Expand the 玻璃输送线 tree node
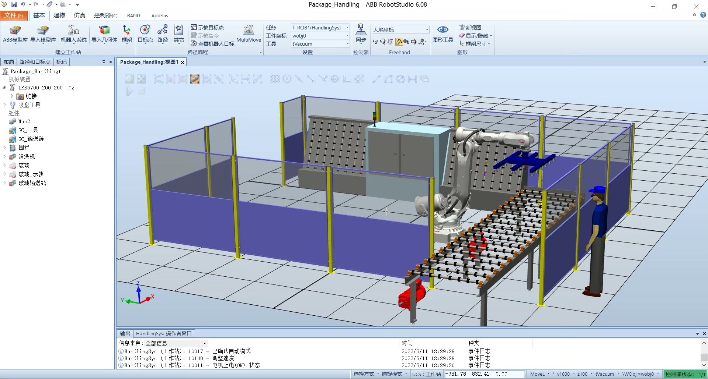The image size is (708, 379). click(x=4, y=183)
